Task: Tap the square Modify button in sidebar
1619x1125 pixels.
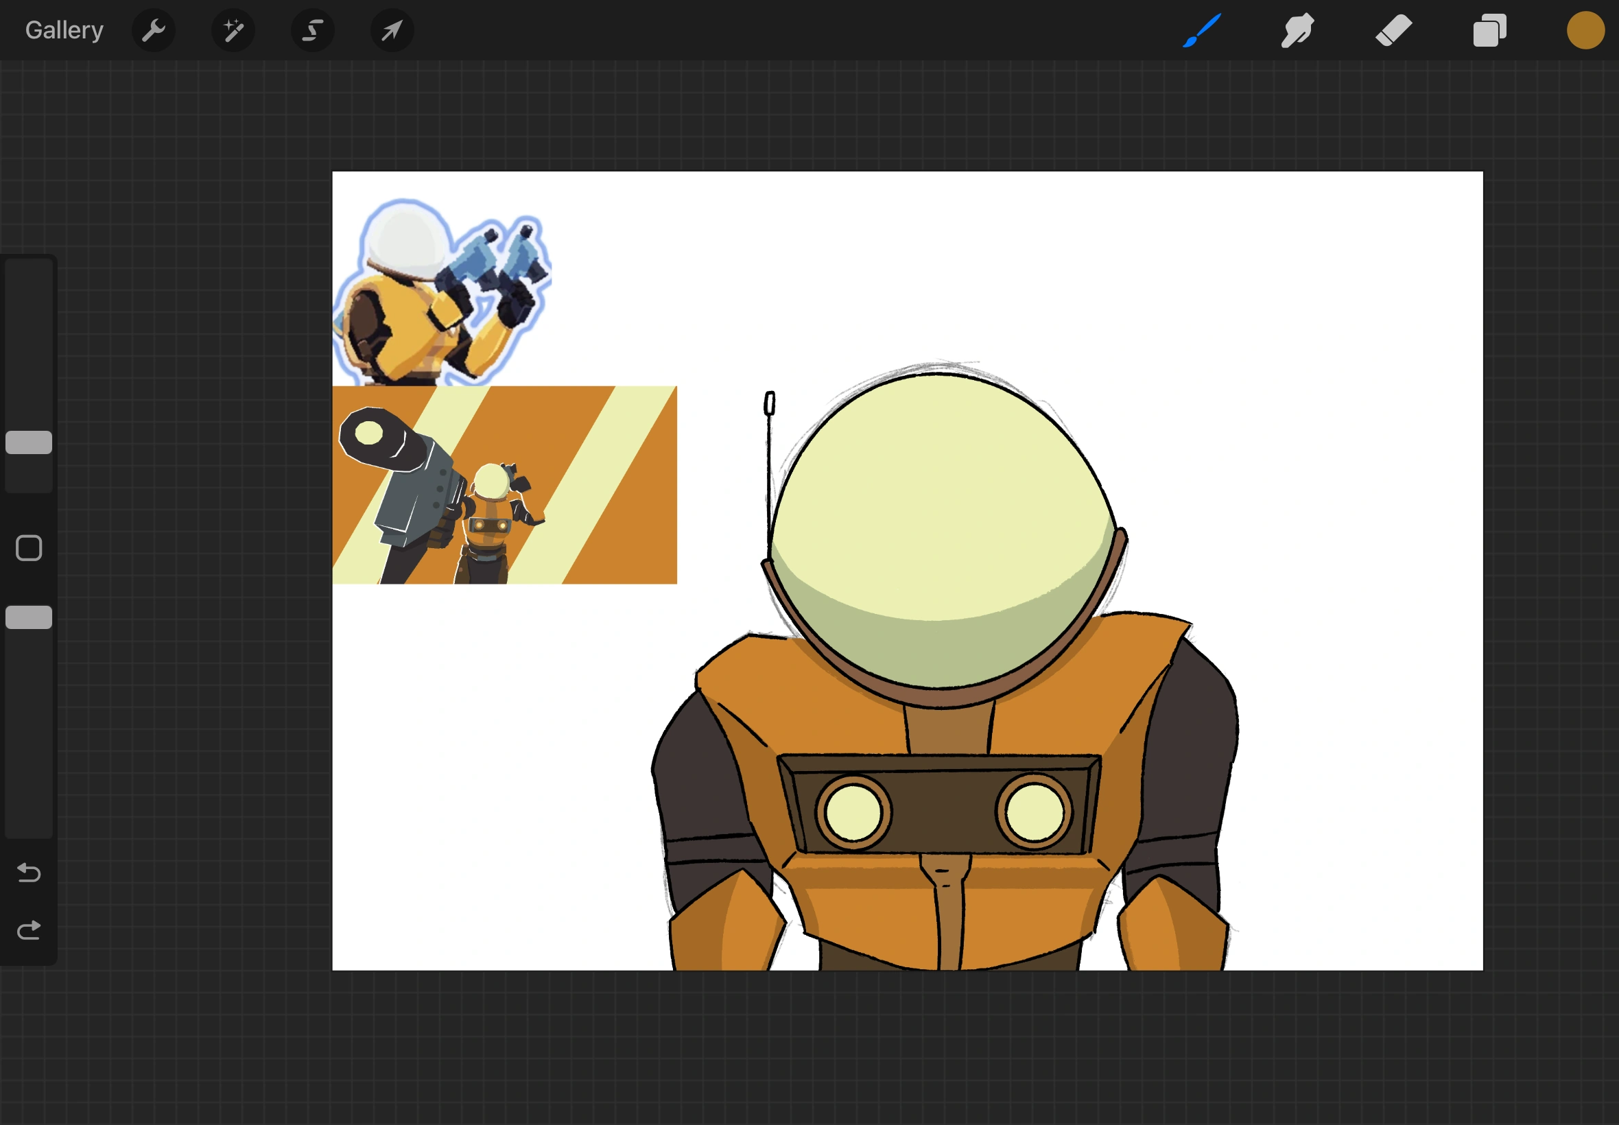Action: coord(29,547)
